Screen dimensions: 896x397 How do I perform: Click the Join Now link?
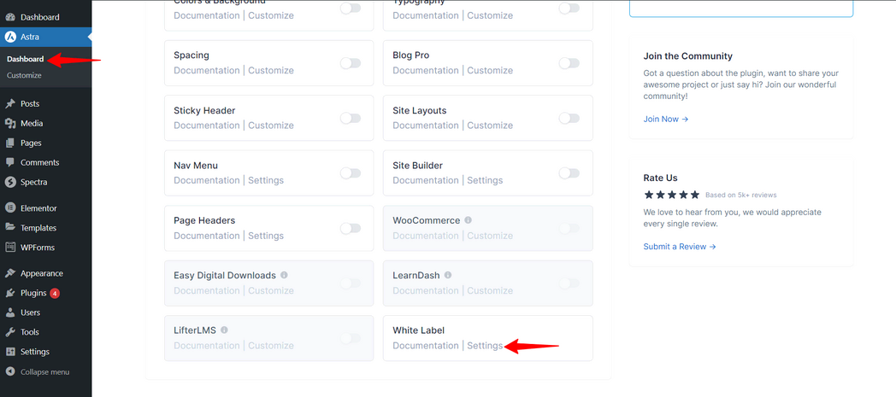(x=666, y=119)
